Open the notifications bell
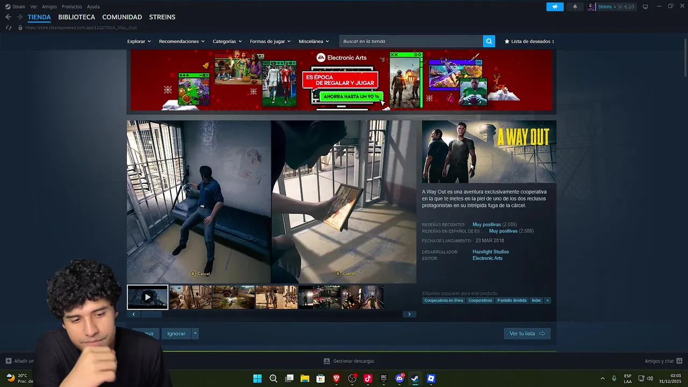The image size is (688, 387). click(575, 7)
